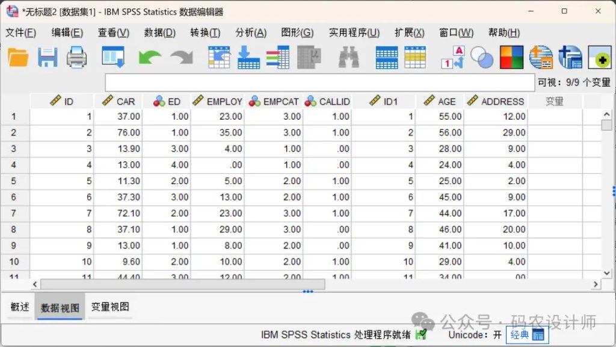Switch to the 变量视图 tab
This screenshot has width=616, height=347.
109,307
